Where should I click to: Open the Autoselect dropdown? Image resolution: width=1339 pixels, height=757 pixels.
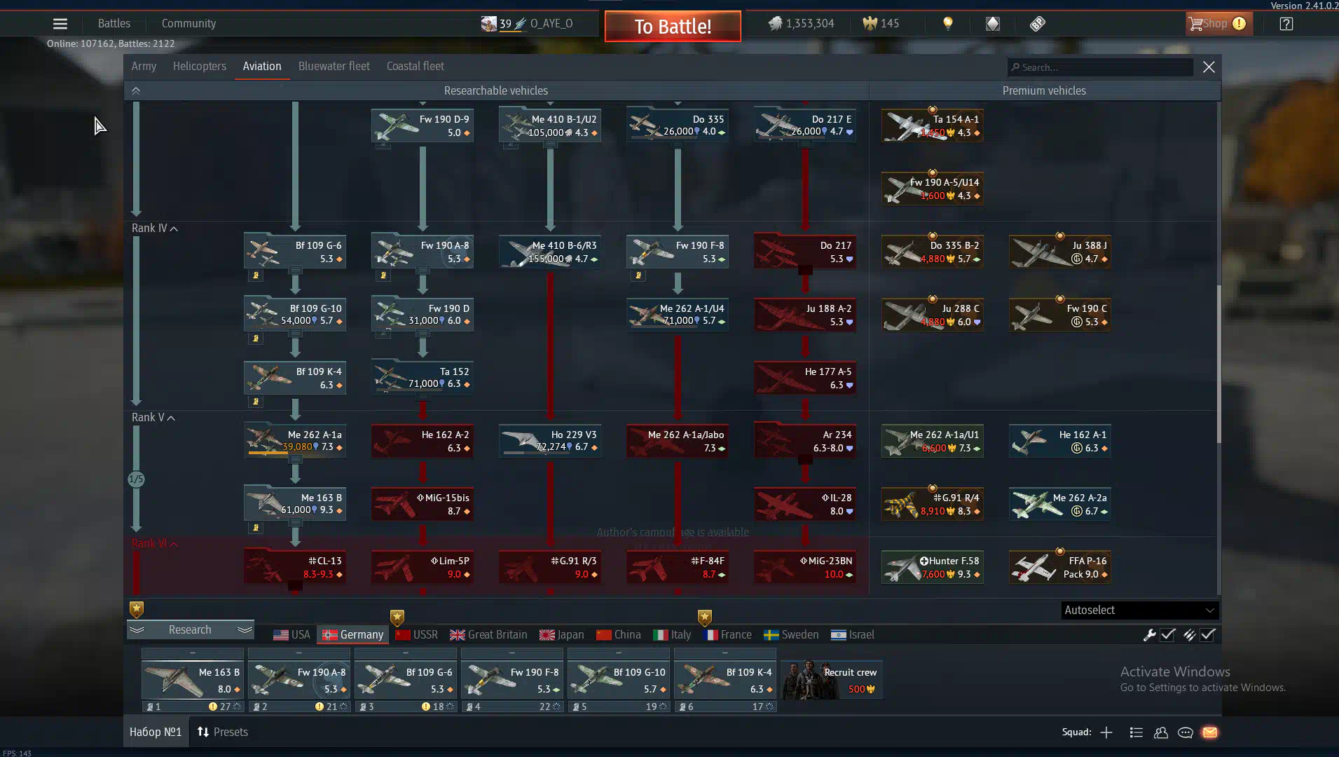click(1139, 611)
